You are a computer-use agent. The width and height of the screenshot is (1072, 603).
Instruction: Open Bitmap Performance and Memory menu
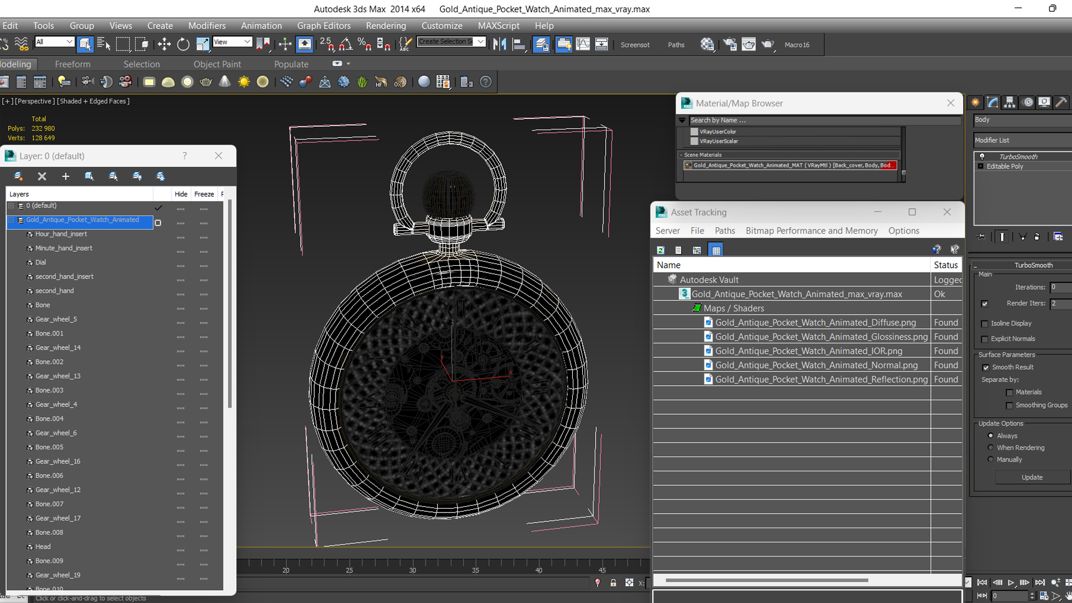coord(811,231)
